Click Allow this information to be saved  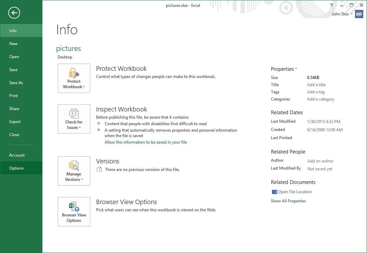(146, 142)
